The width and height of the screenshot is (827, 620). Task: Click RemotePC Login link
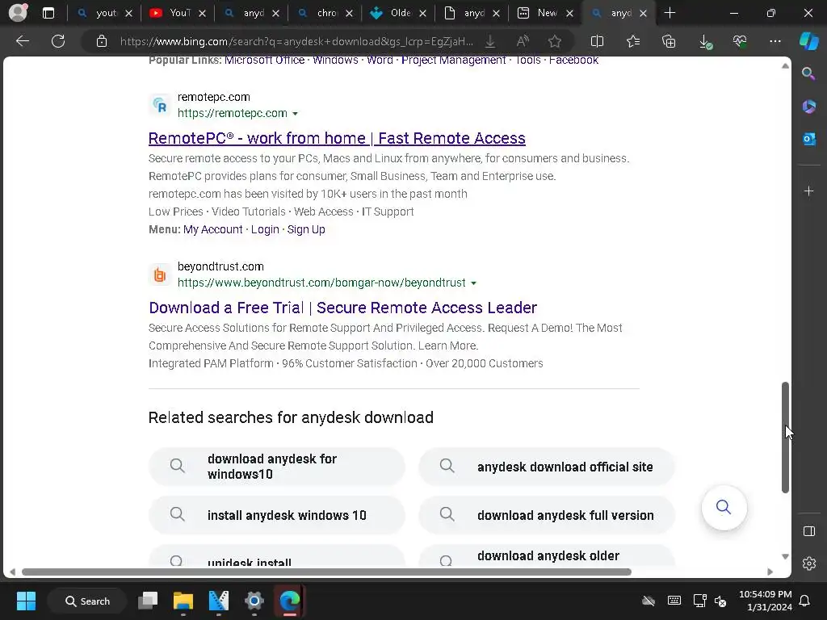[265, 229]
